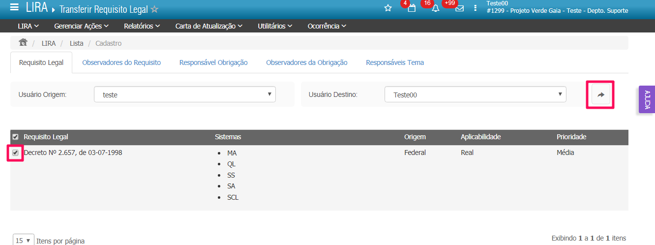The image size is (655, 245).
Task: Open the Usuário Destino dropdown
Action: [x=475, y=94]
